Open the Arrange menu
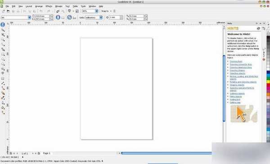270x164 pixels. (39, 6)
